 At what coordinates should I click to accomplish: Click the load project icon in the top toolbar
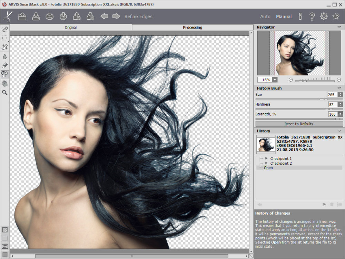click(77, 17)
